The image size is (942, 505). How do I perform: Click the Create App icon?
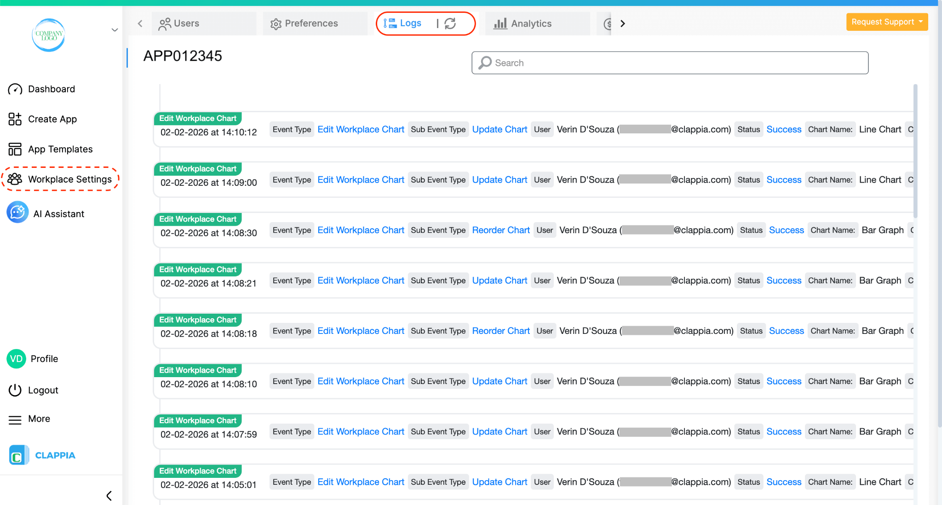click(x=15, y=119)
